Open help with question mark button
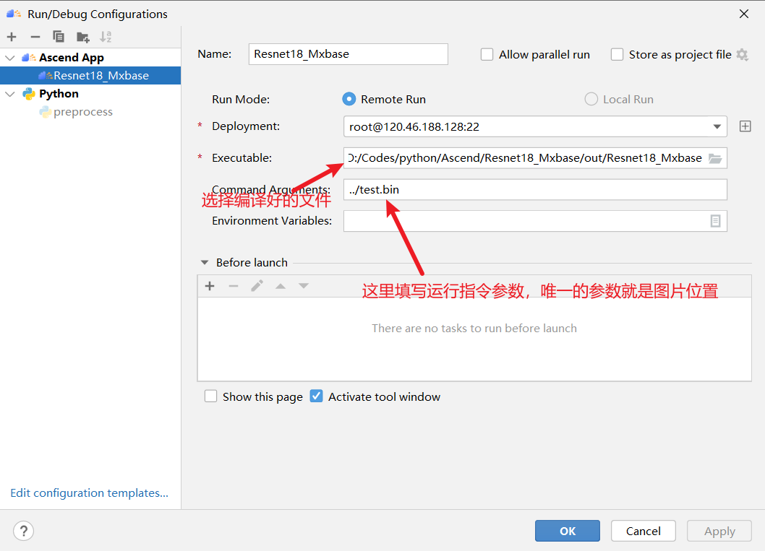Image resolution: width=765 pixels, height=551 pixels. pos(23,531)
